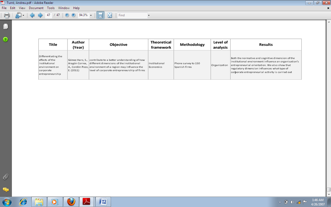Click the Results column header
The height and width of the screenshot is (207, 331).
point(266,45)
